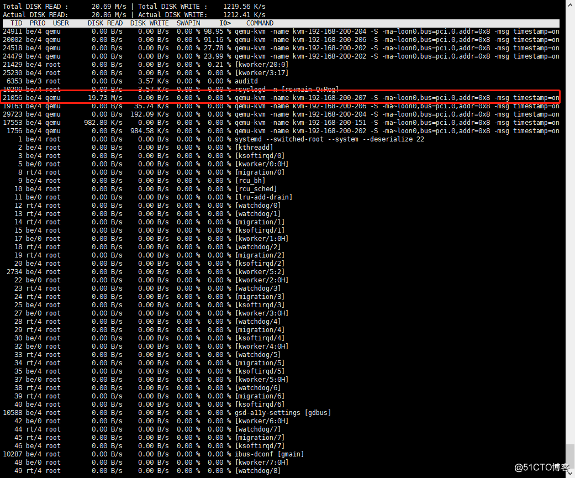Click the [ksoftirqd/0] command

(260, 156)
